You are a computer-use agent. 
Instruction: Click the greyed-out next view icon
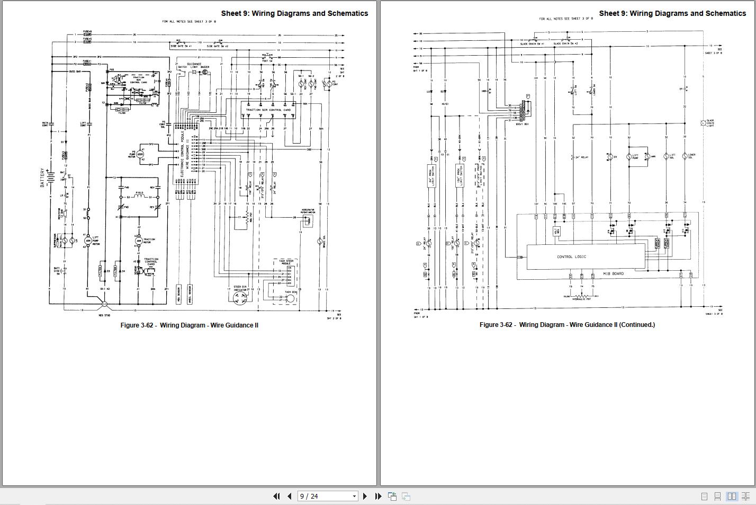(406, 497)
